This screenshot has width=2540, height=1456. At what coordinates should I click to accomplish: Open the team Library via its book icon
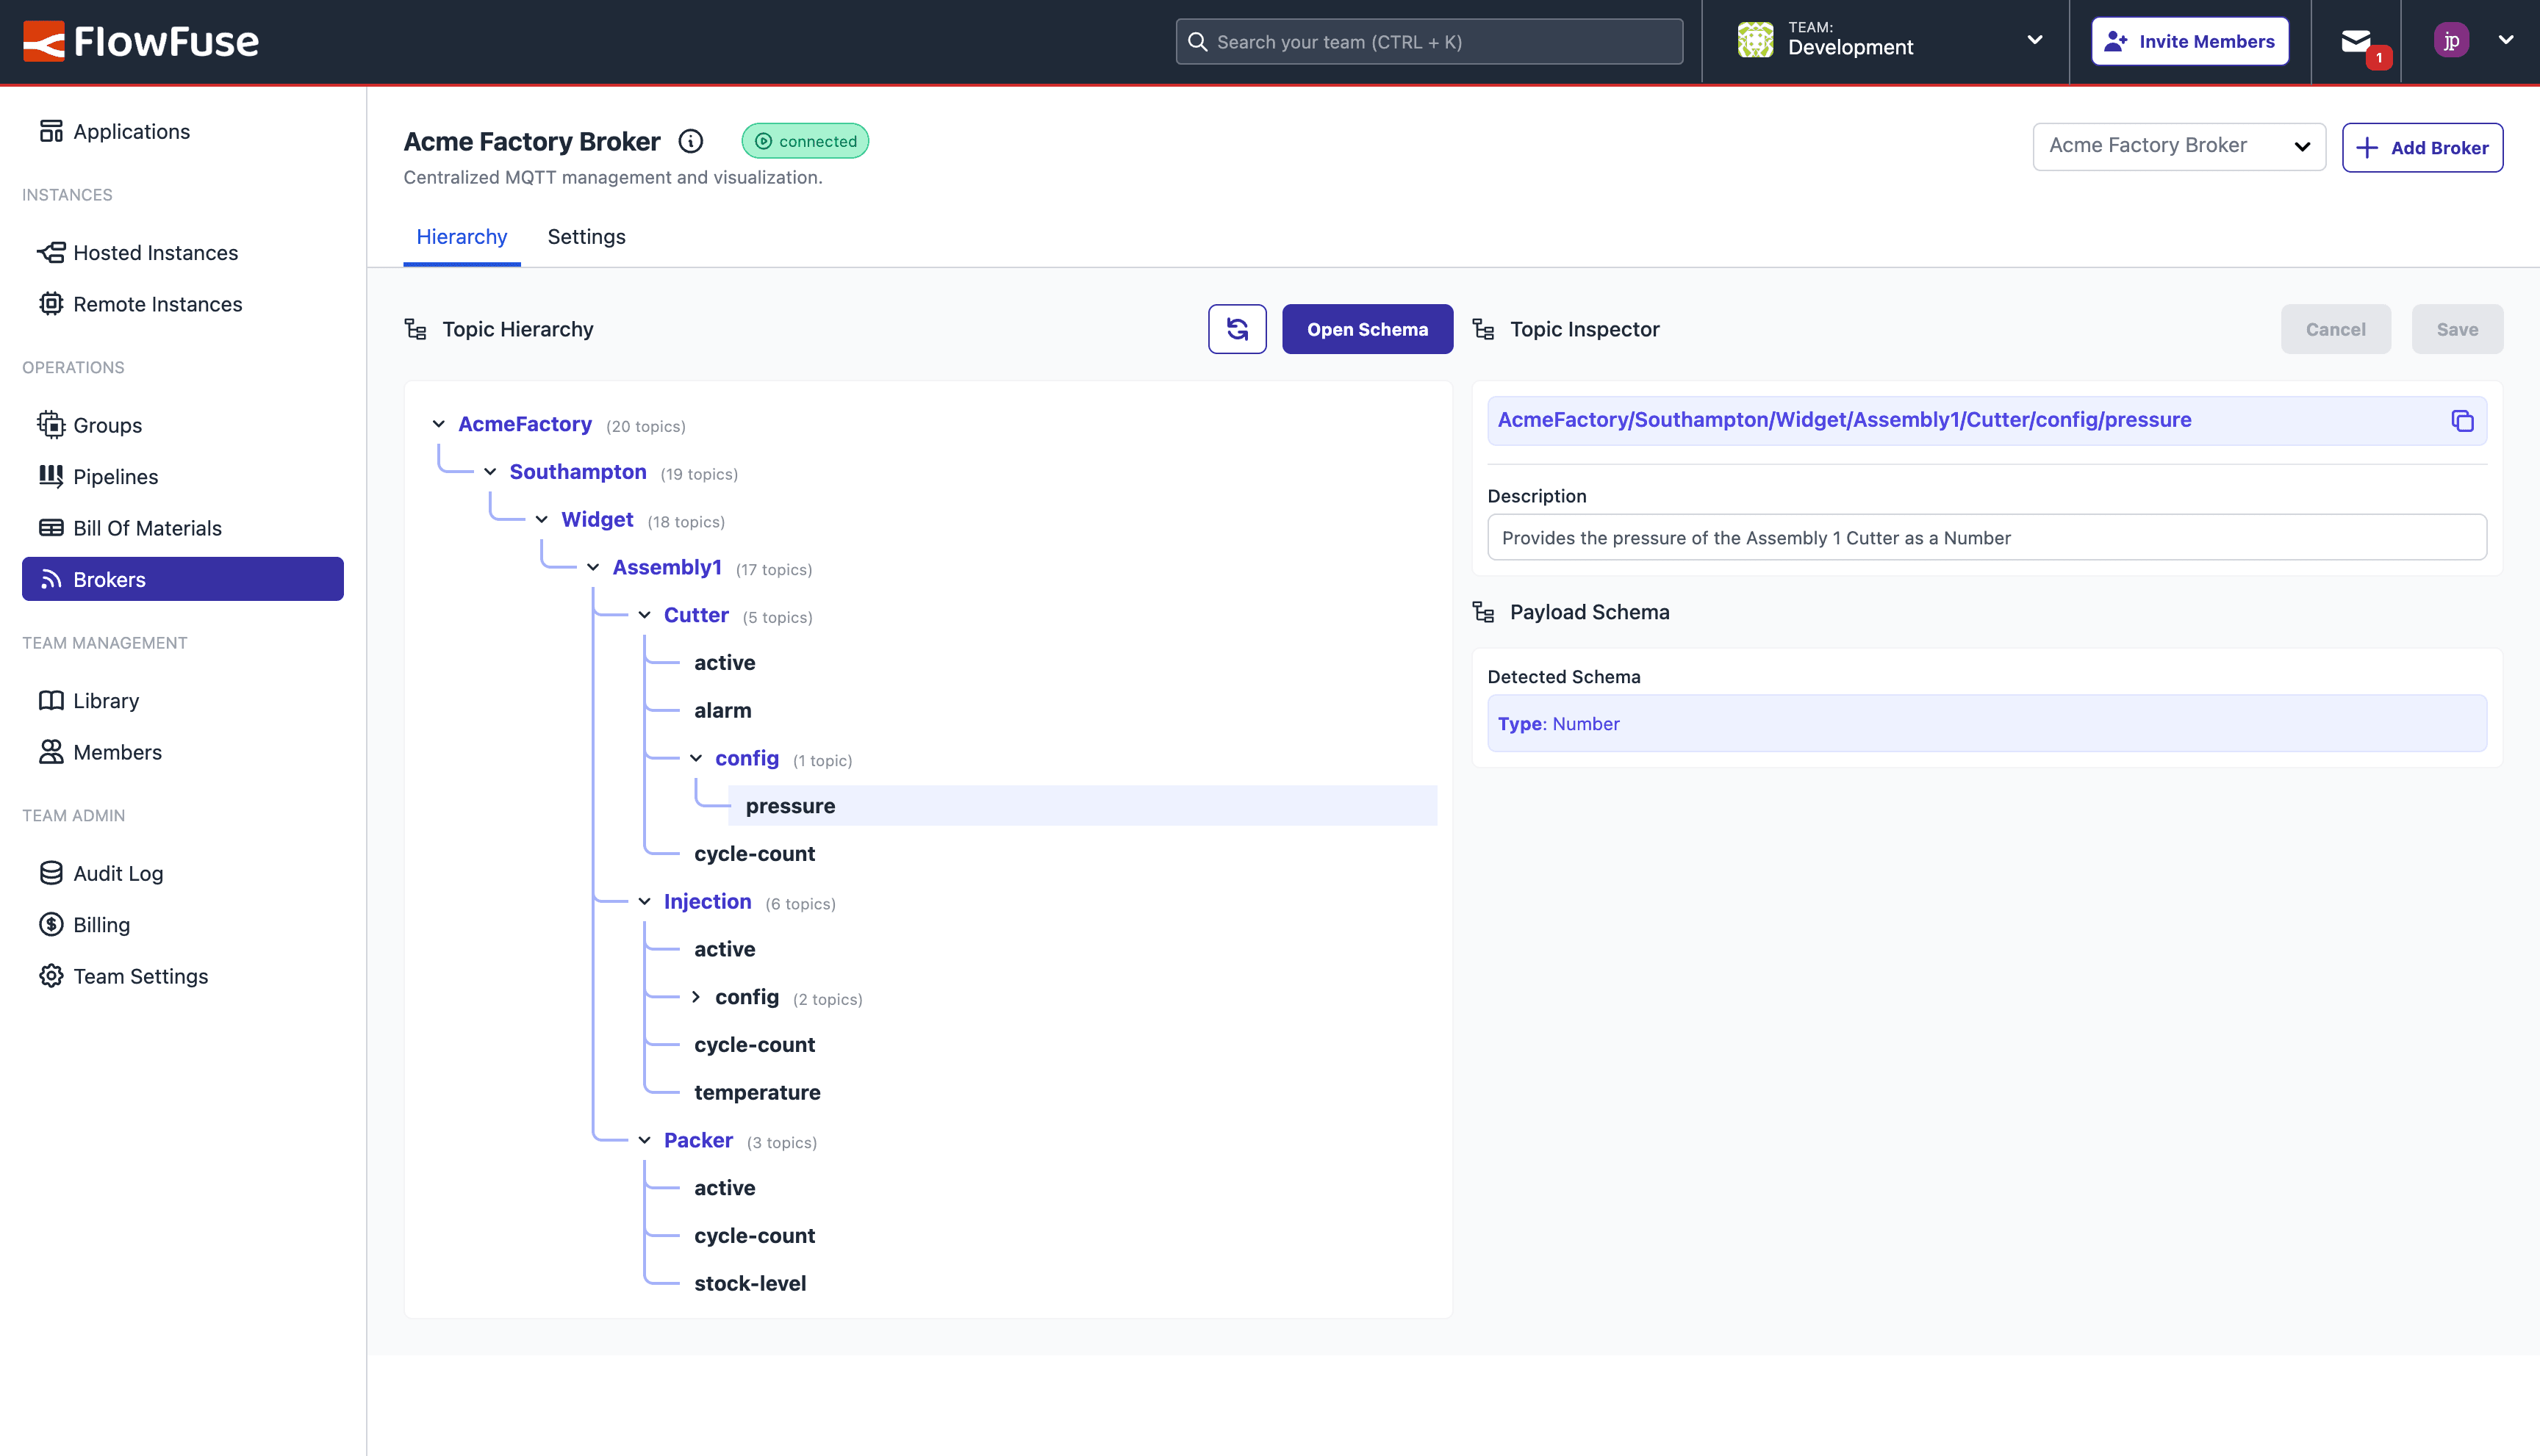(51, 700)
